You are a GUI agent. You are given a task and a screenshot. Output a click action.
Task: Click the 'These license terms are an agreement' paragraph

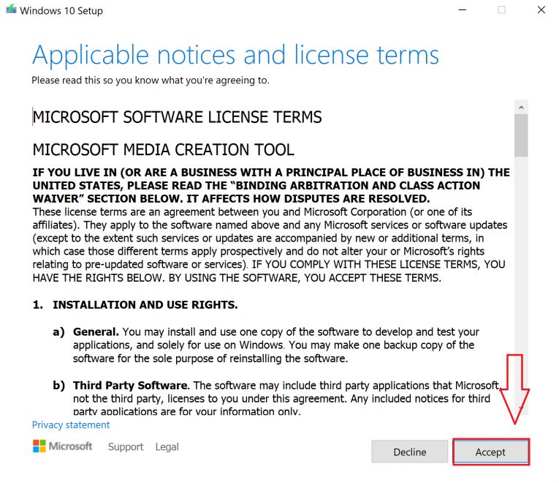coord(270,244)
